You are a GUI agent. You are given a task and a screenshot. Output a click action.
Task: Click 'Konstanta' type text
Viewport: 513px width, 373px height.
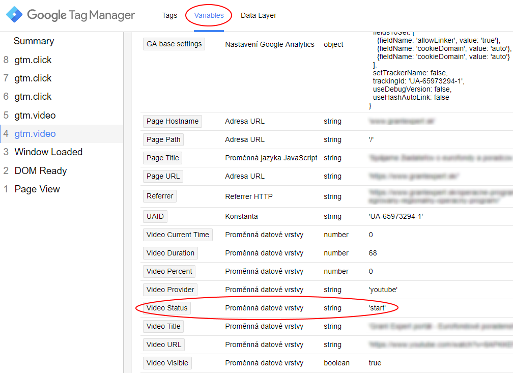tap(241, 216)
